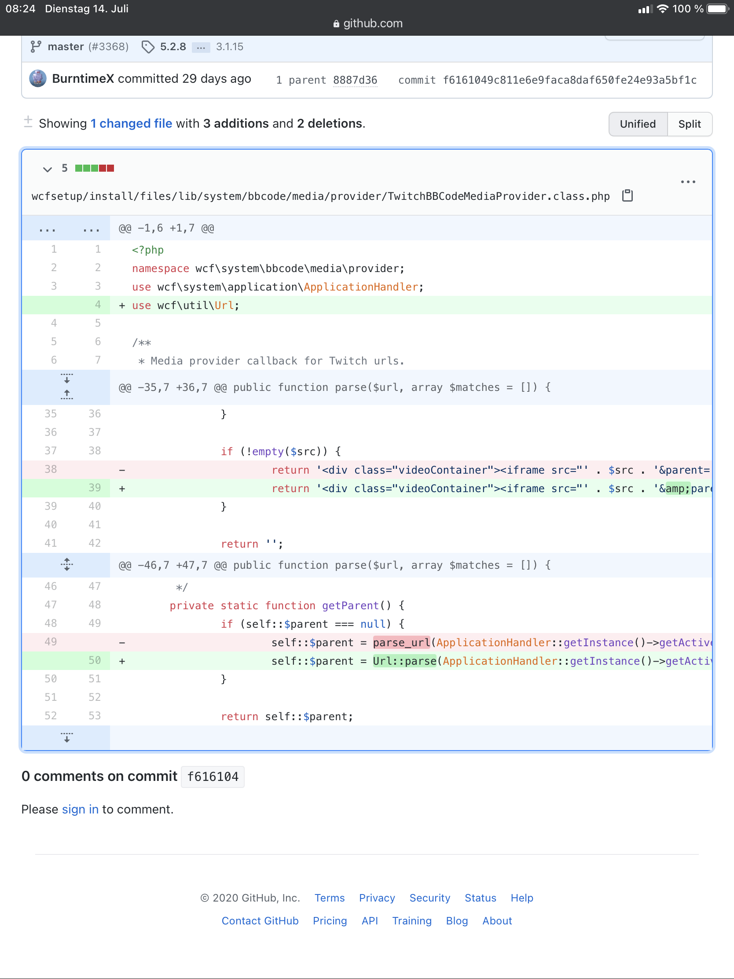Open the 1 changed file link
The width and height of the screenshot is (734, 979).
point(132,124)
